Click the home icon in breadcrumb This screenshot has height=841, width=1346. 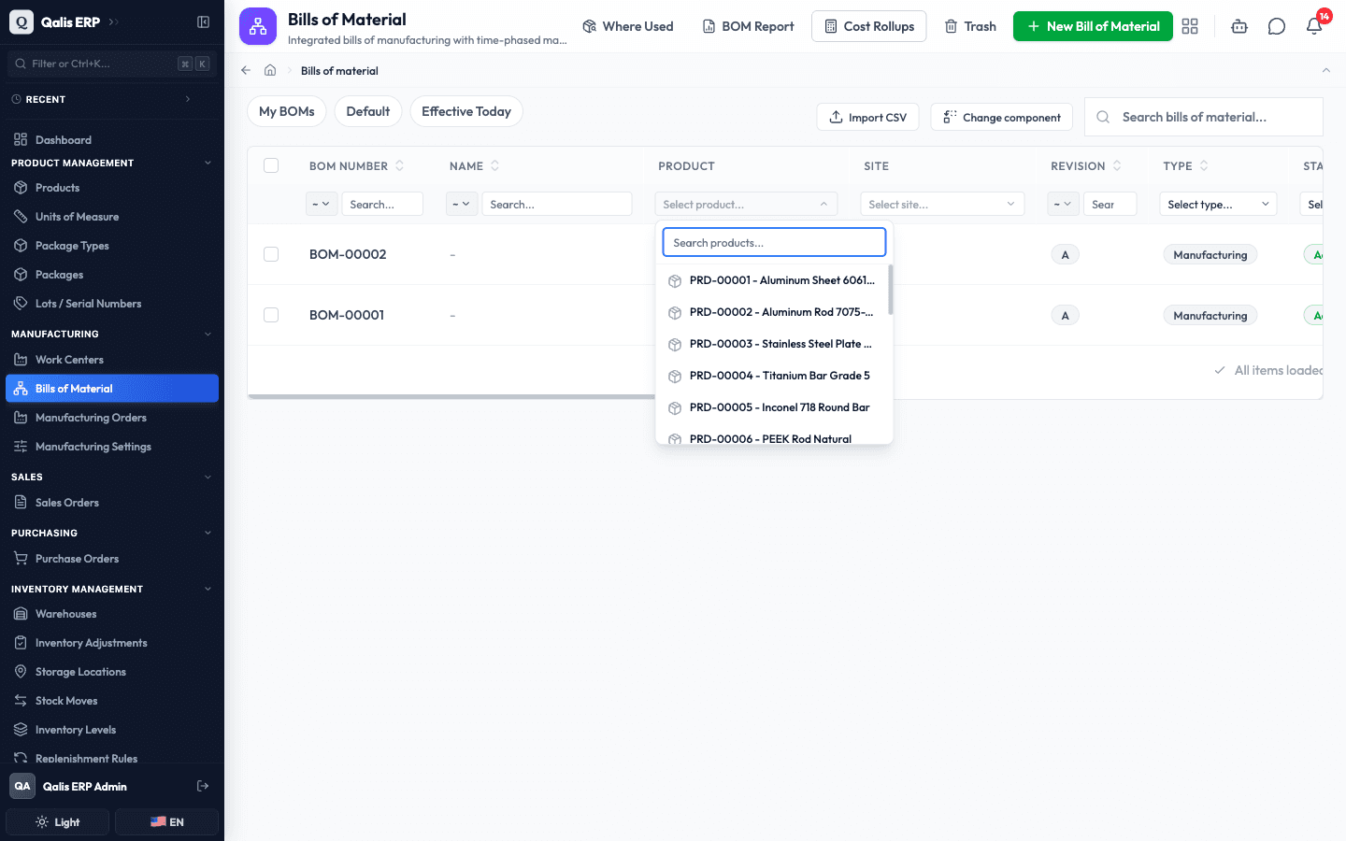click(x=270, y=70)
